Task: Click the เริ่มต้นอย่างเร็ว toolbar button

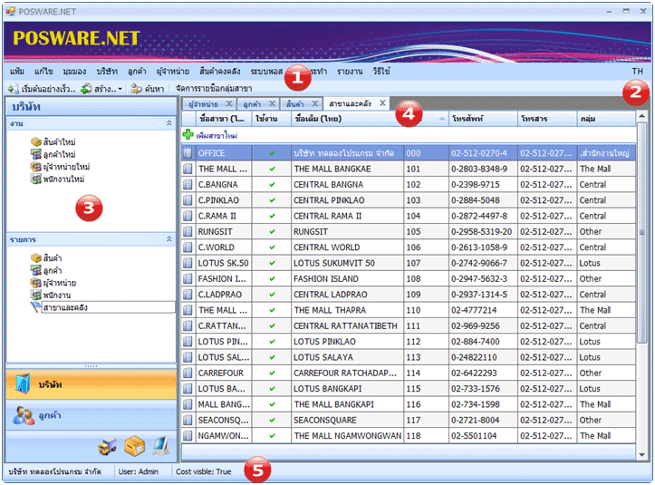Action: [43, 89]
